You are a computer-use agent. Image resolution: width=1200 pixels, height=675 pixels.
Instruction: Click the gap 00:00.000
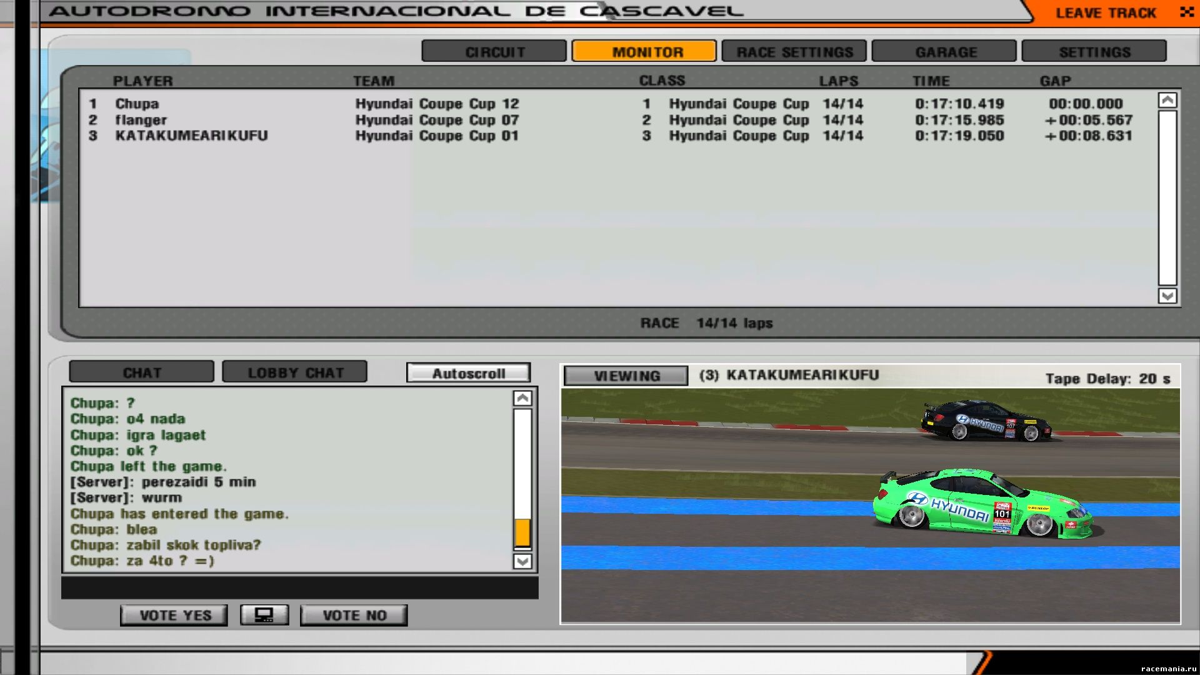(1086, 104)
